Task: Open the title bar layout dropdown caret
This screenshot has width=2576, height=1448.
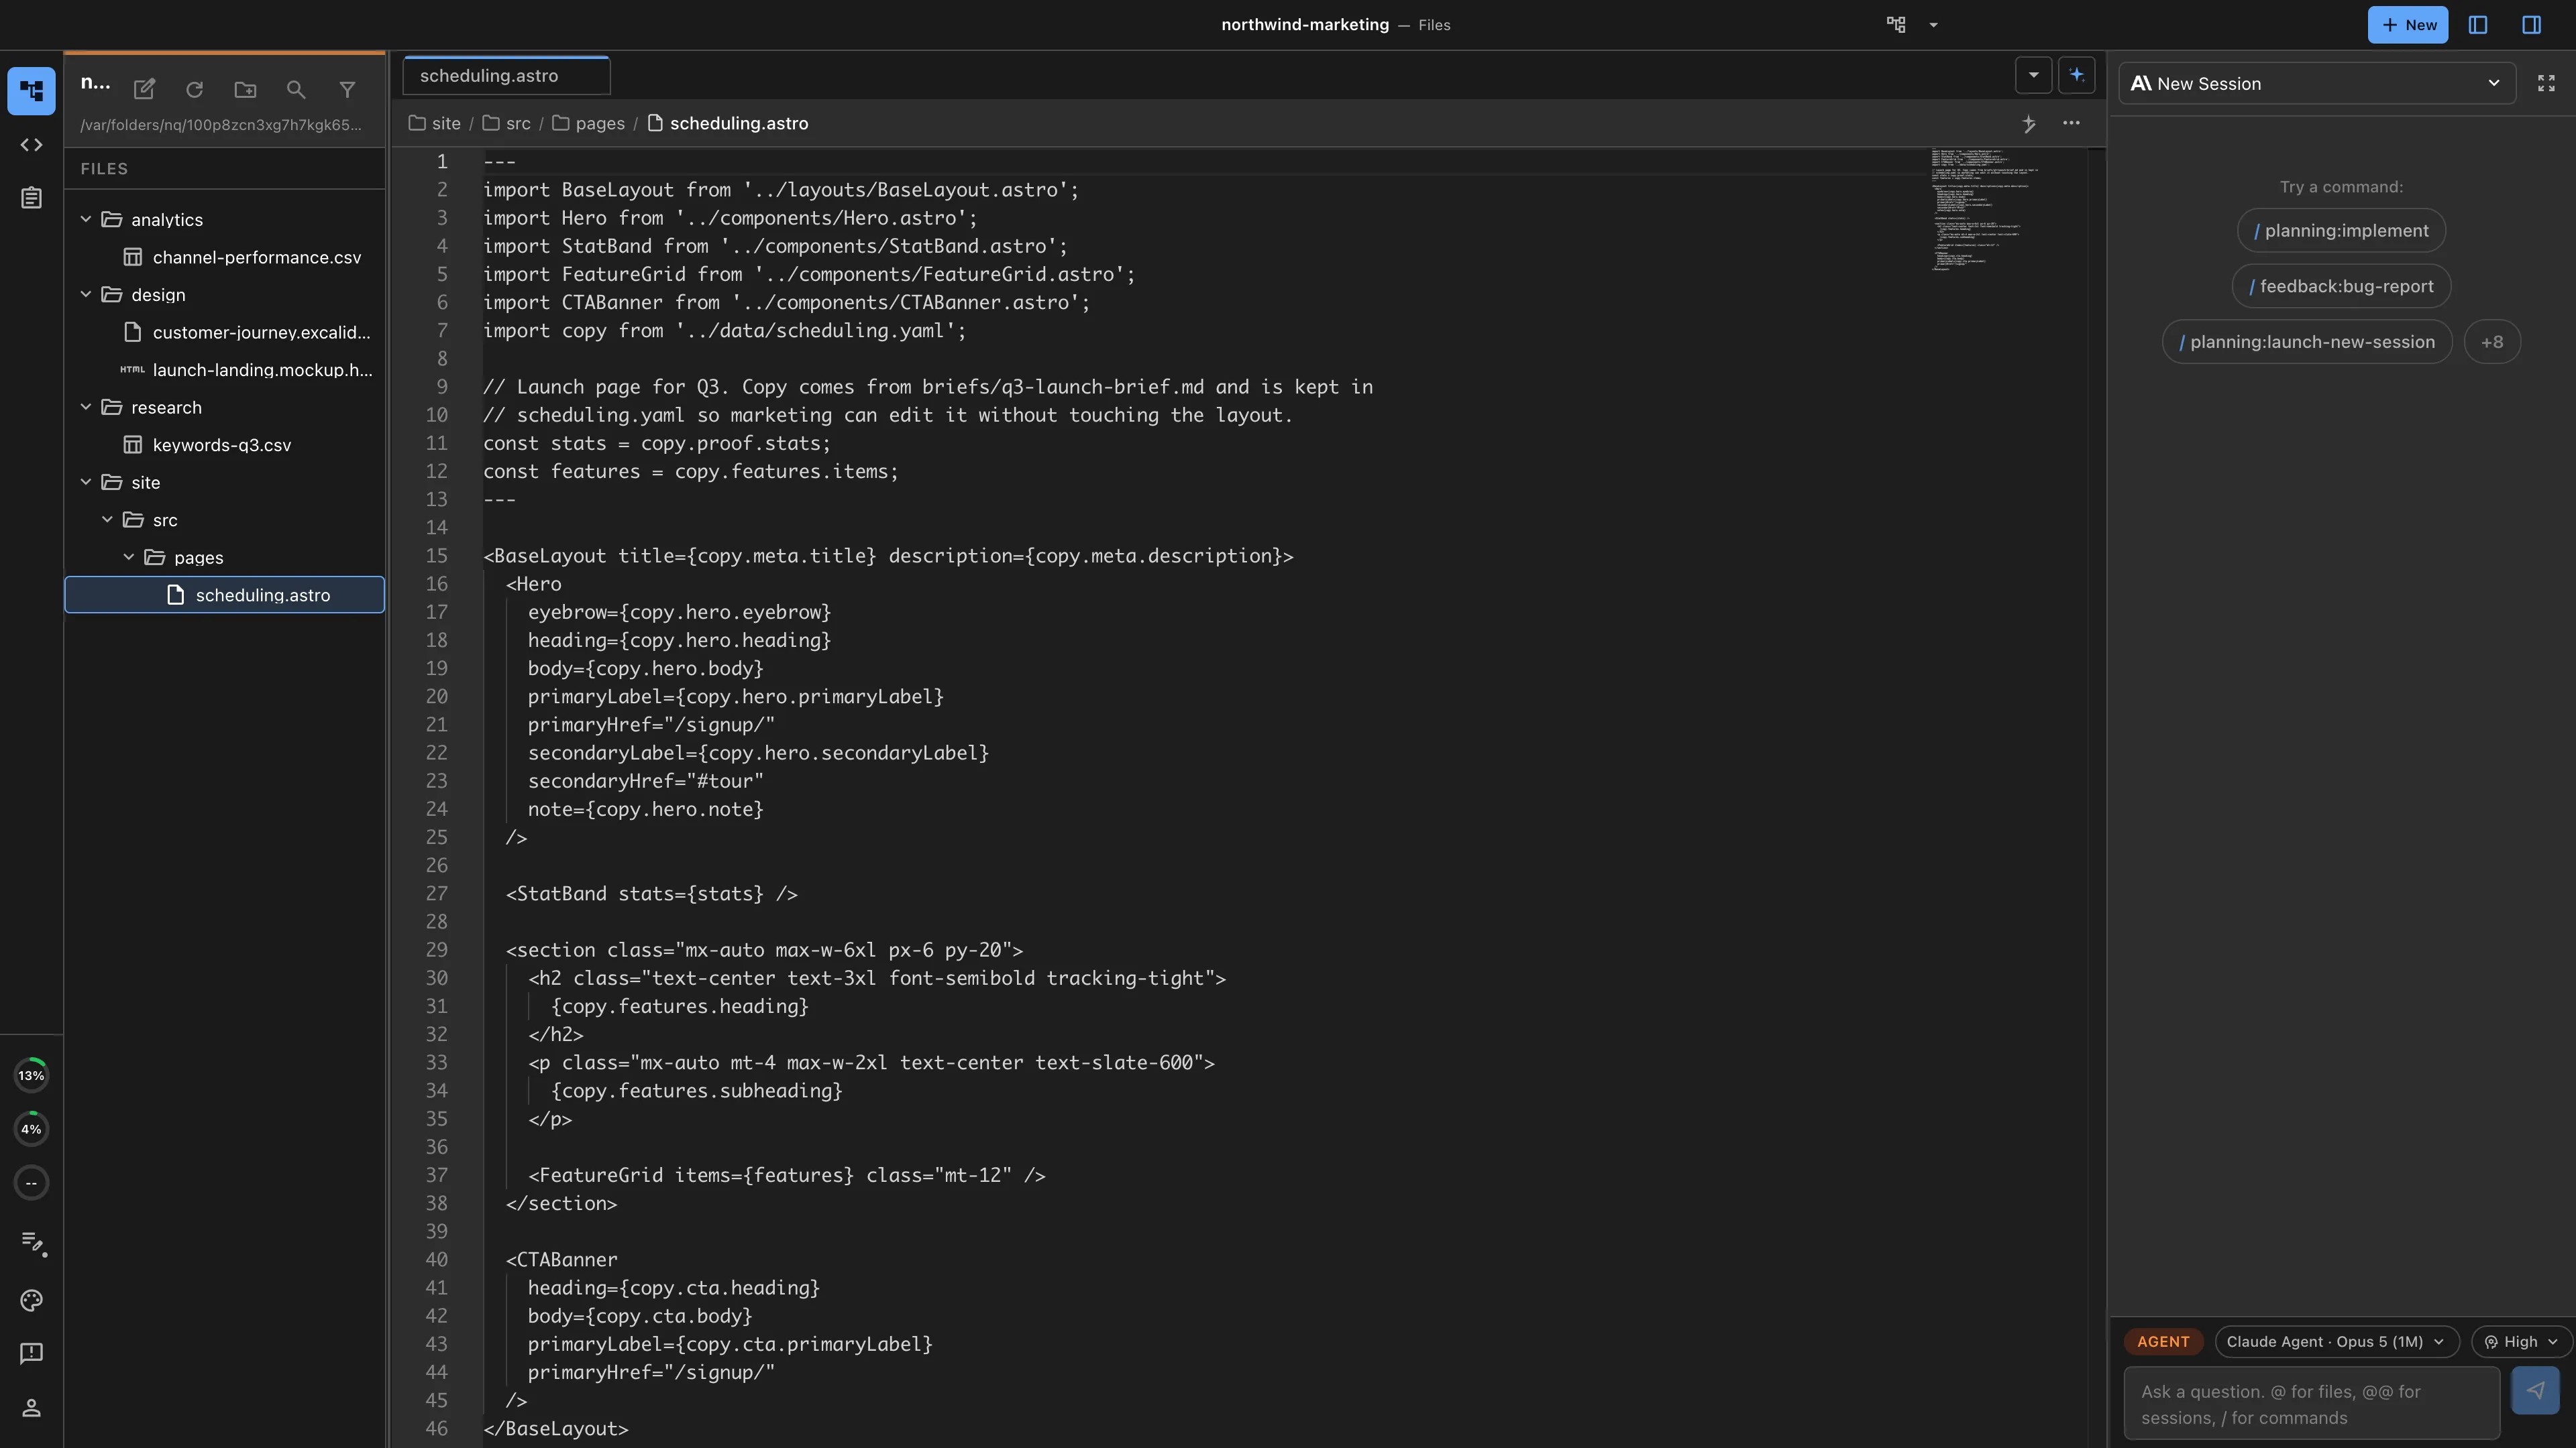Action: click(1933, 25)
